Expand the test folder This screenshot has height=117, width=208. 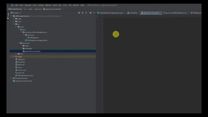click(x=16, y=54)
